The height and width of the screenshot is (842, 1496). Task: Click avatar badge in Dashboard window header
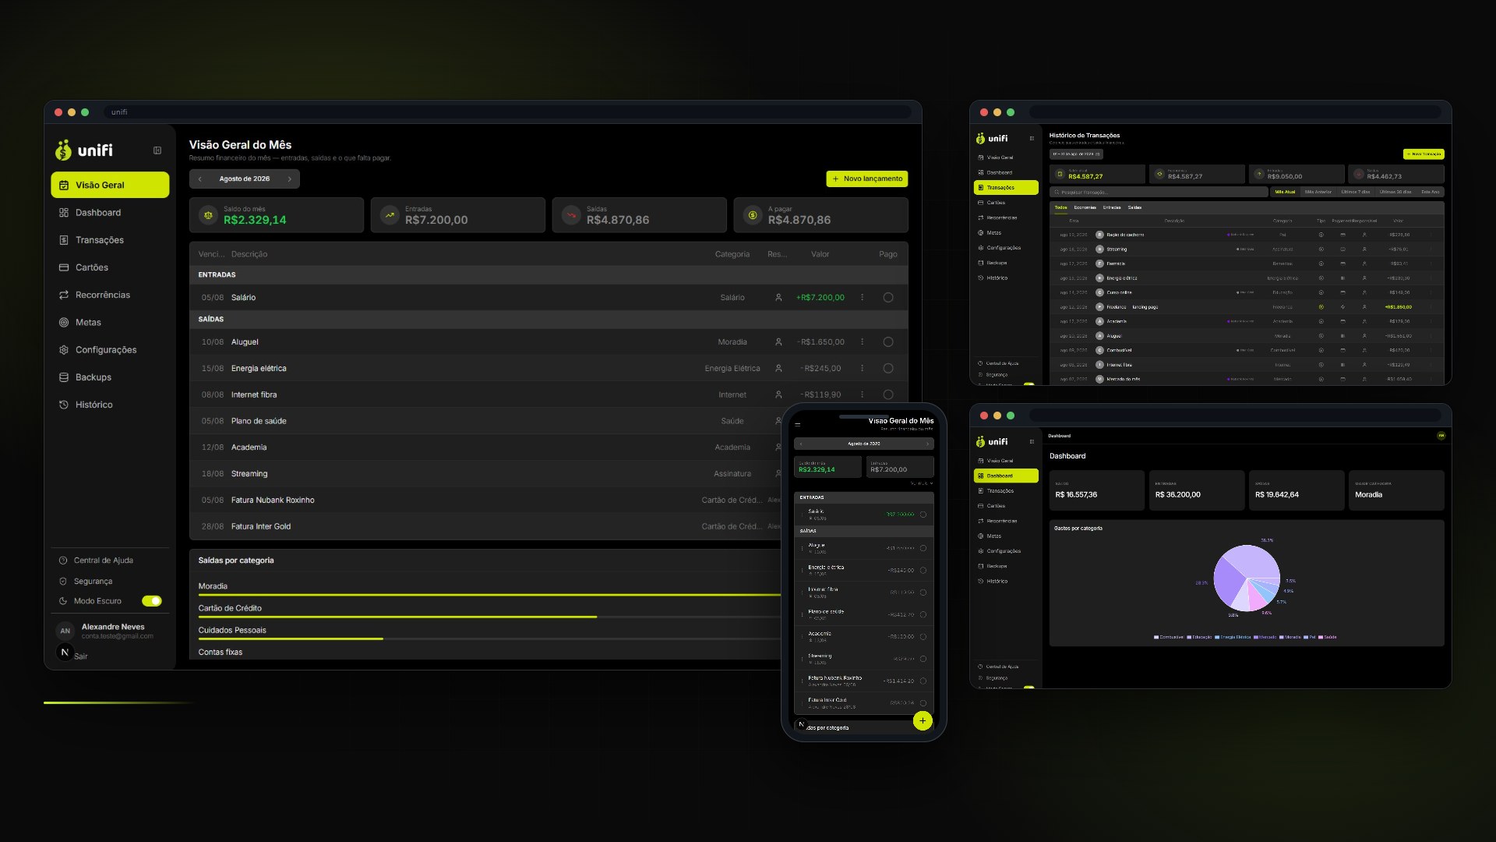1441,436
